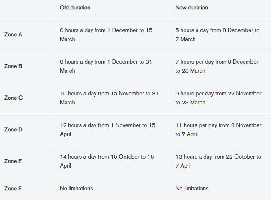
Task: Click Zone B's new duration, 7 hours per day
Action: 217,66
